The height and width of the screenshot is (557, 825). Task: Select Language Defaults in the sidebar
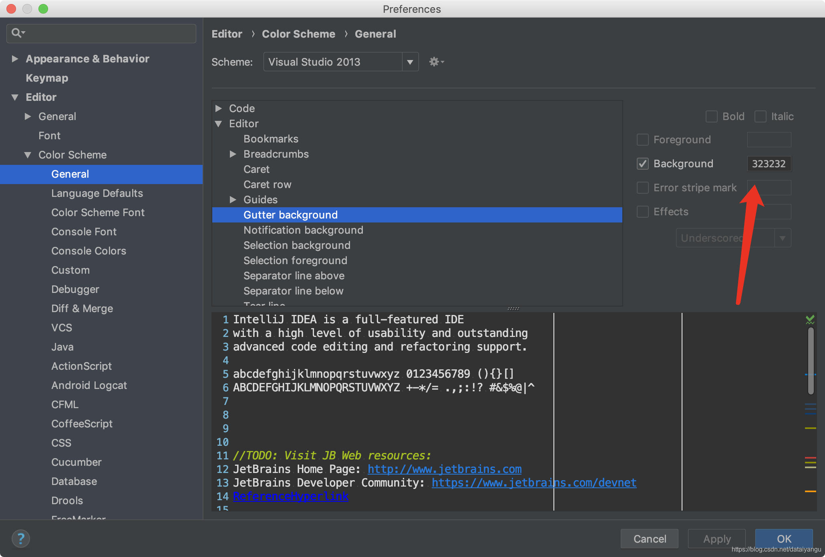[97, 193]
